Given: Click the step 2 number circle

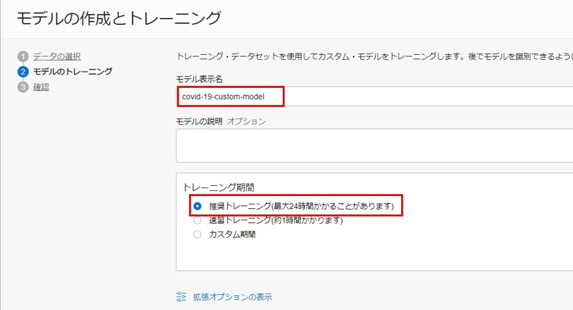Looking at the screenshot, I should click(x=23, y=71).
